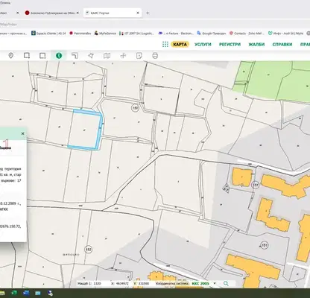The width and height of the screenshot is (310, 298).
Task: Open the apps grid icon
Action: point(165,45)
